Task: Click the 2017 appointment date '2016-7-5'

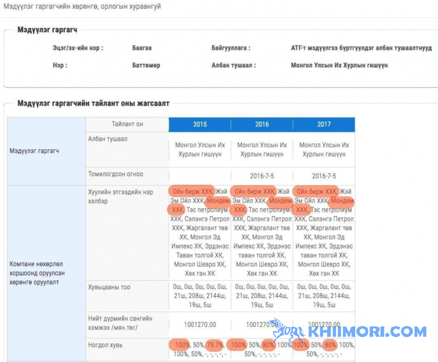Action: point(324,176)
